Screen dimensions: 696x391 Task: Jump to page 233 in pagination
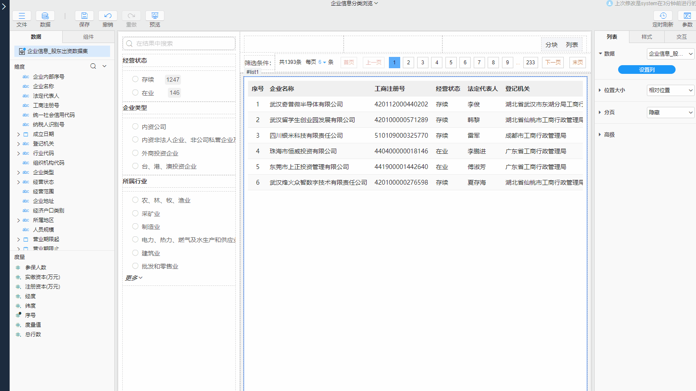click(x=530, y=63)
